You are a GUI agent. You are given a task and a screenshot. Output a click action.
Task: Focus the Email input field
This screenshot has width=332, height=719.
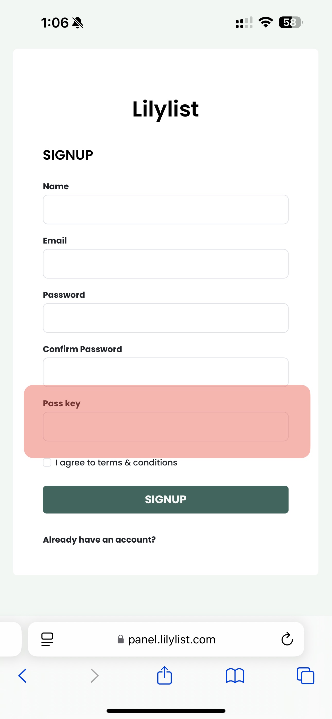click(x=166, y=264)
